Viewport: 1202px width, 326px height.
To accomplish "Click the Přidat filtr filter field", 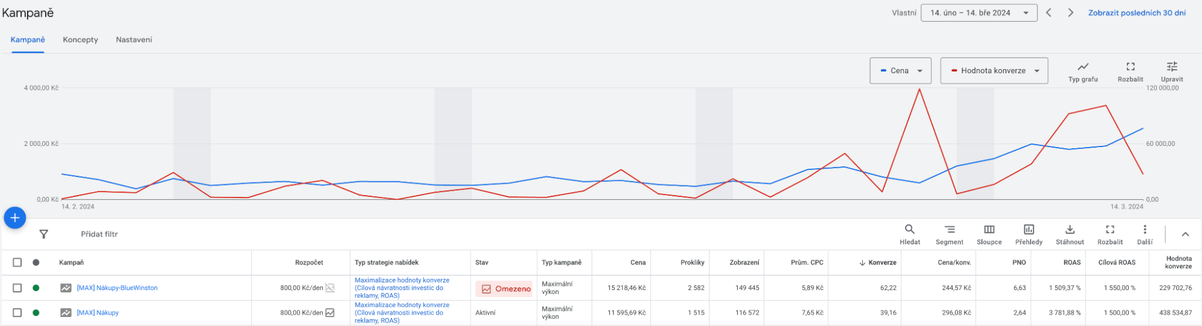I will (x=99, y=234).
